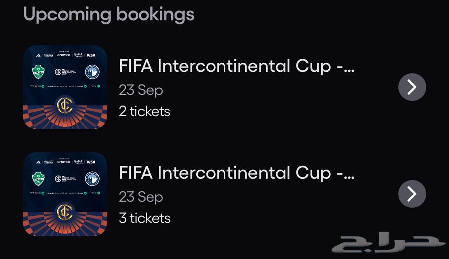The image size is (449, 259).
Task: Click the aramco logo in the bottom poster
Action: 64,162
